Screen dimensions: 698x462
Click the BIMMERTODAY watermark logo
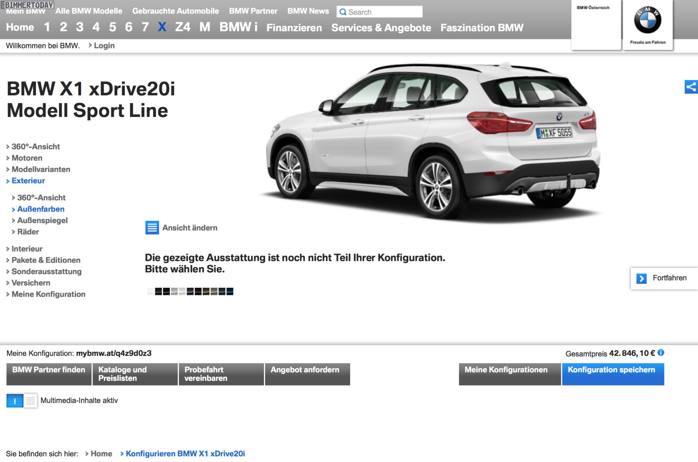28,5
